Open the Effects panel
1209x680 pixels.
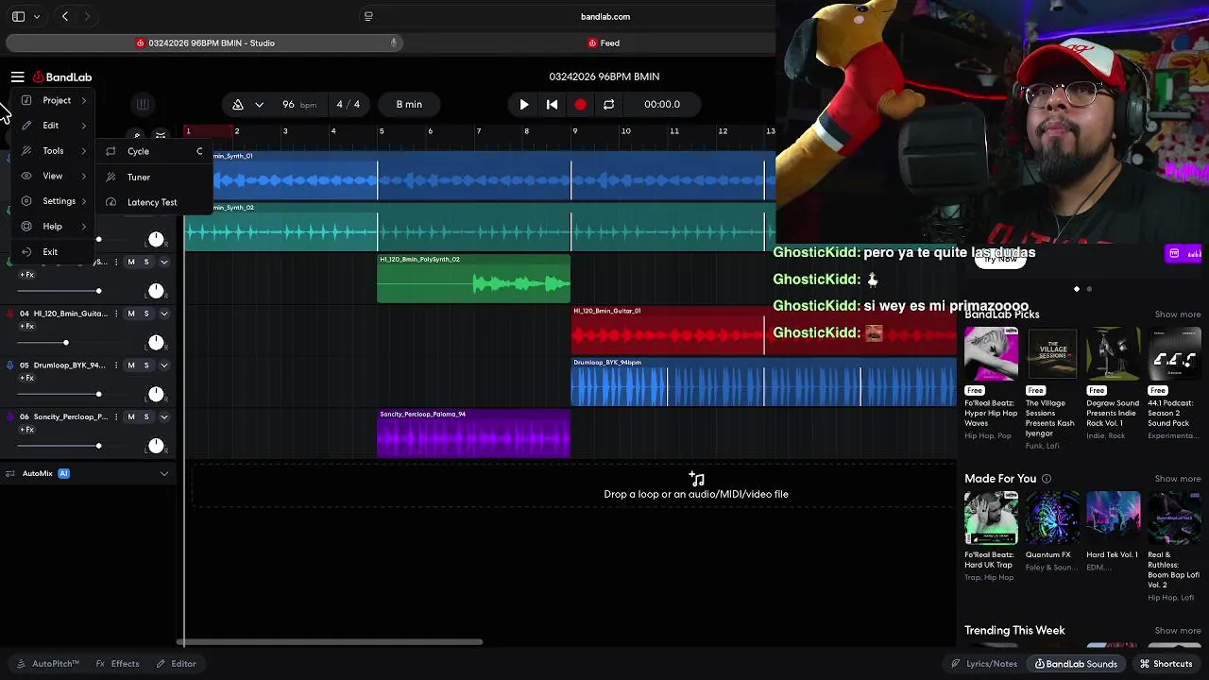[x=117, y=664]
